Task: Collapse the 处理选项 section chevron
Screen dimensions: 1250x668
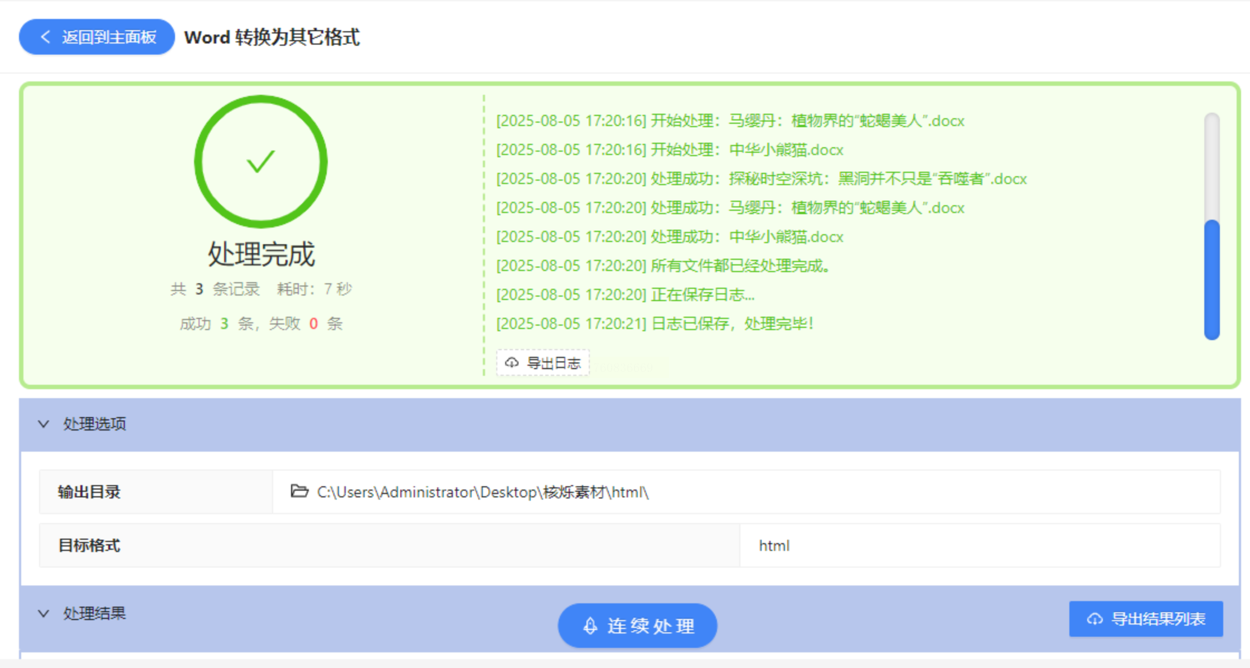Action: [x=43, y=424]
